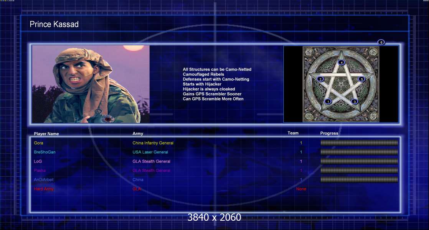The width and height of the screenshot is (429, 230).
Task: Click player name LoG
Action: (38, 161)
